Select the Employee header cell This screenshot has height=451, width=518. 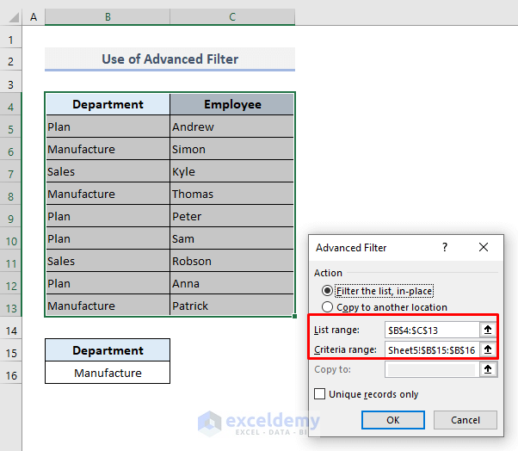click(x=232, y=104)
